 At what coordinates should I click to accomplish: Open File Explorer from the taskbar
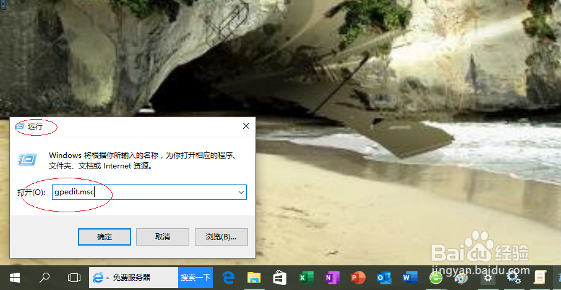coord(254,278)
